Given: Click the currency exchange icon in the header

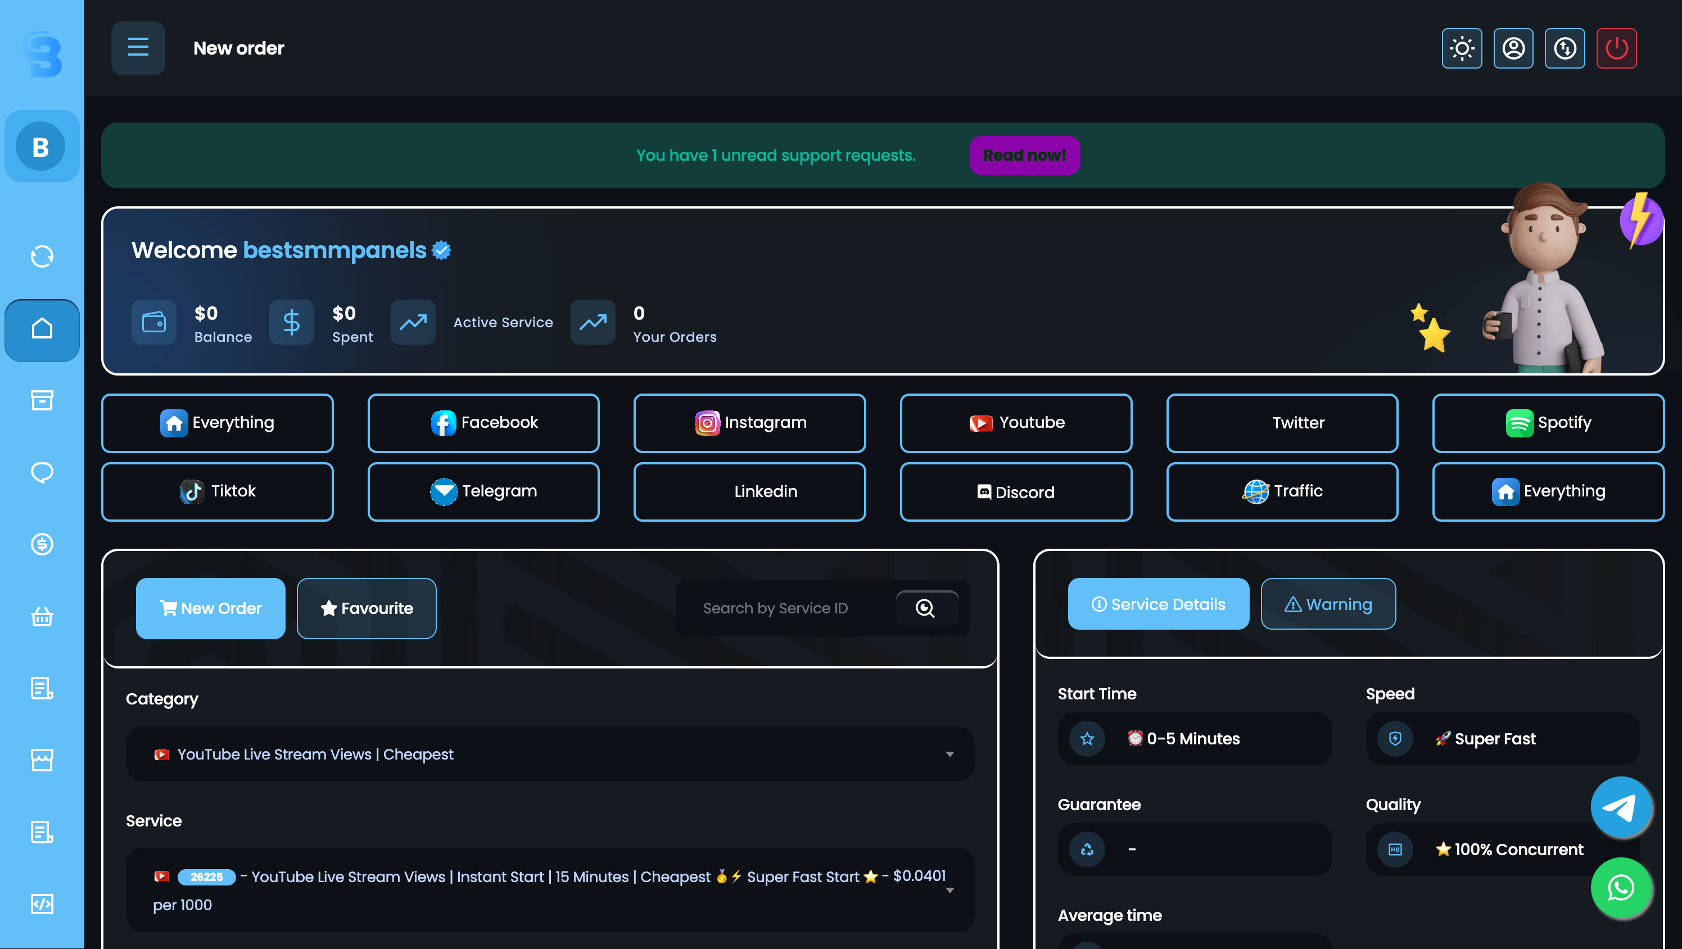Looking at the screenshot, I should coord(1565,48).
